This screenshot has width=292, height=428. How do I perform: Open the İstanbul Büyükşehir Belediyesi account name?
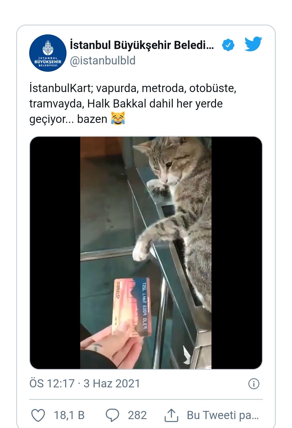[x=142, y=45]
